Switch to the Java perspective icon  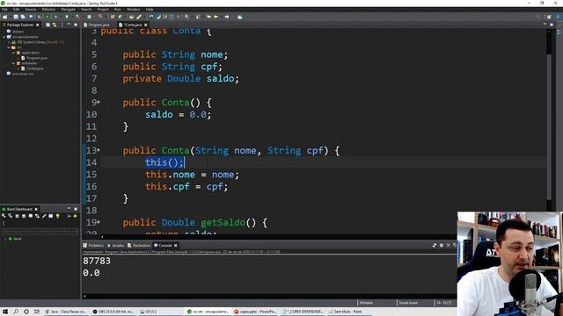tap(559, 17)
